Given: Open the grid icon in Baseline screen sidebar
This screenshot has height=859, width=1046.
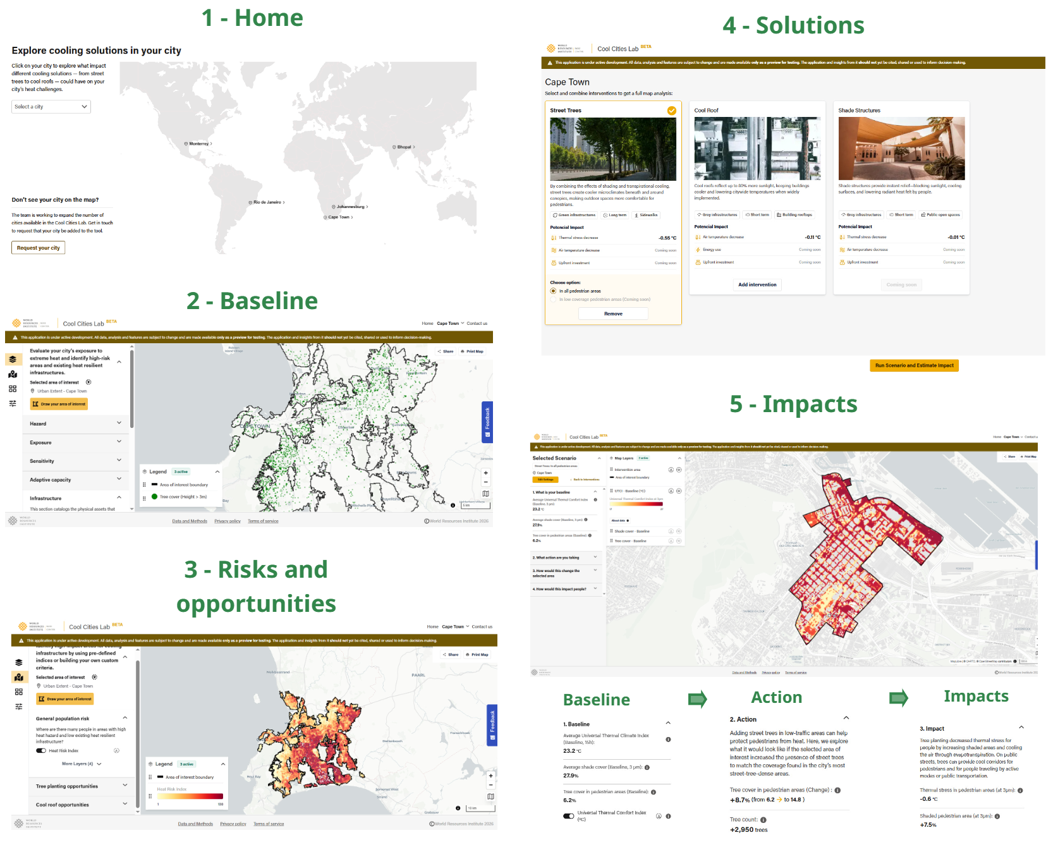Looking at the screenshot, I should tap(13, 389).
